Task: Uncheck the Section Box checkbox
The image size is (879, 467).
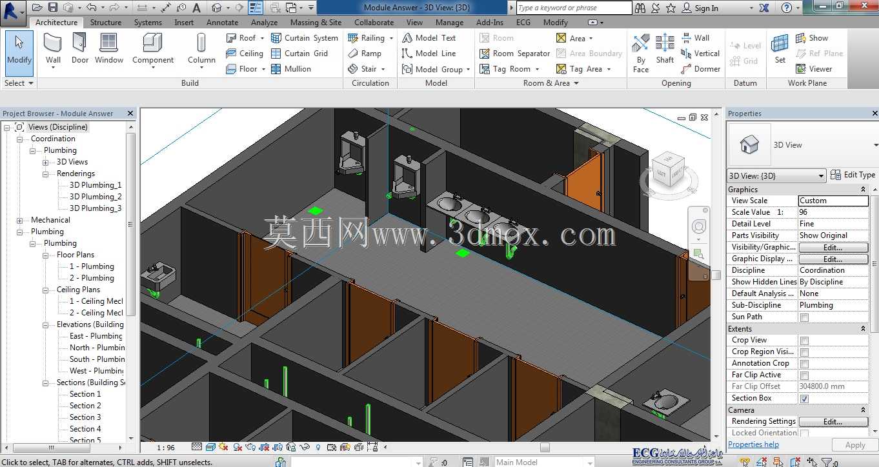Action: (804, 399)
